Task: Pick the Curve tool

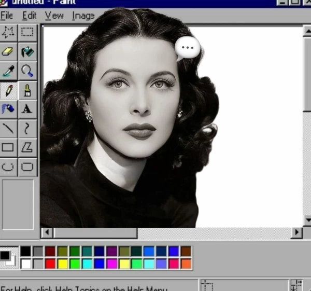Action: tap(27, 128)
